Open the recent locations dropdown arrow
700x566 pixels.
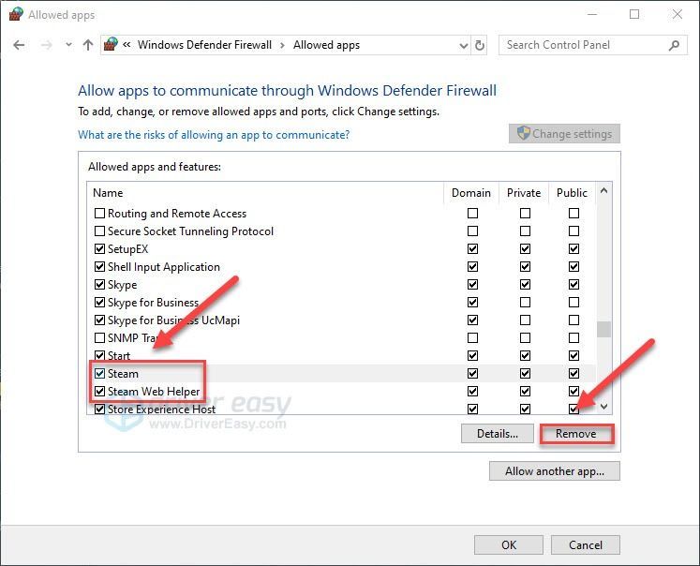point(68,45)
